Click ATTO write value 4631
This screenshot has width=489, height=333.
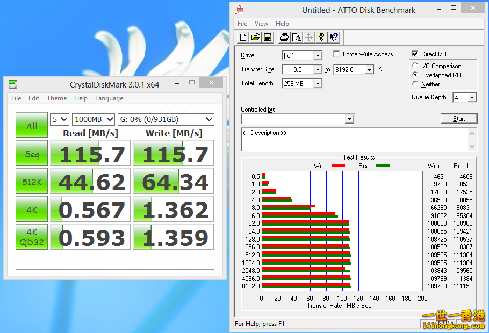[x=440, y=177]
